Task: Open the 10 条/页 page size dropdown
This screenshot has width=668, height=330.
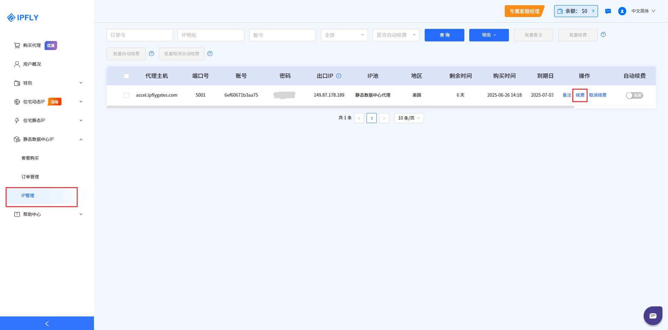Action: [409, 118]
